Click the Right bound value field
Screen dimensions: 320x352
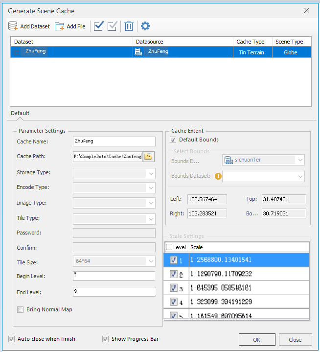(207, 213)
